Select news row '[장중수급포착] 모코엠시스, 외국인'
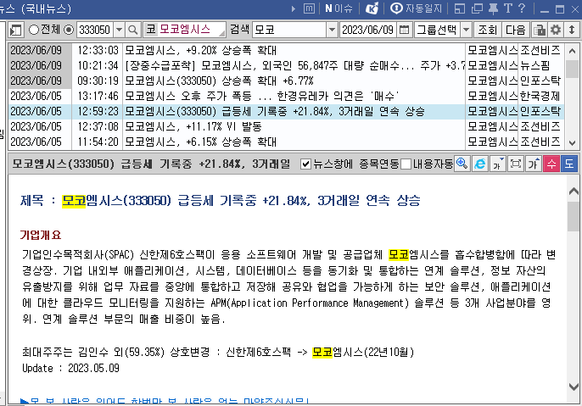Image resolution: width=582 pixels, height=406 pixels. [286, 65]
